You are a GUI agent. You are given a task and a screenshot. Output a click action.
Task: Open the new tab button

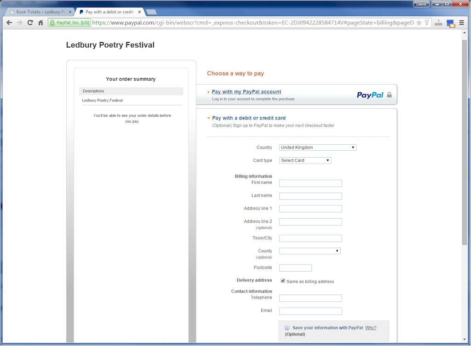click(151, 12)
